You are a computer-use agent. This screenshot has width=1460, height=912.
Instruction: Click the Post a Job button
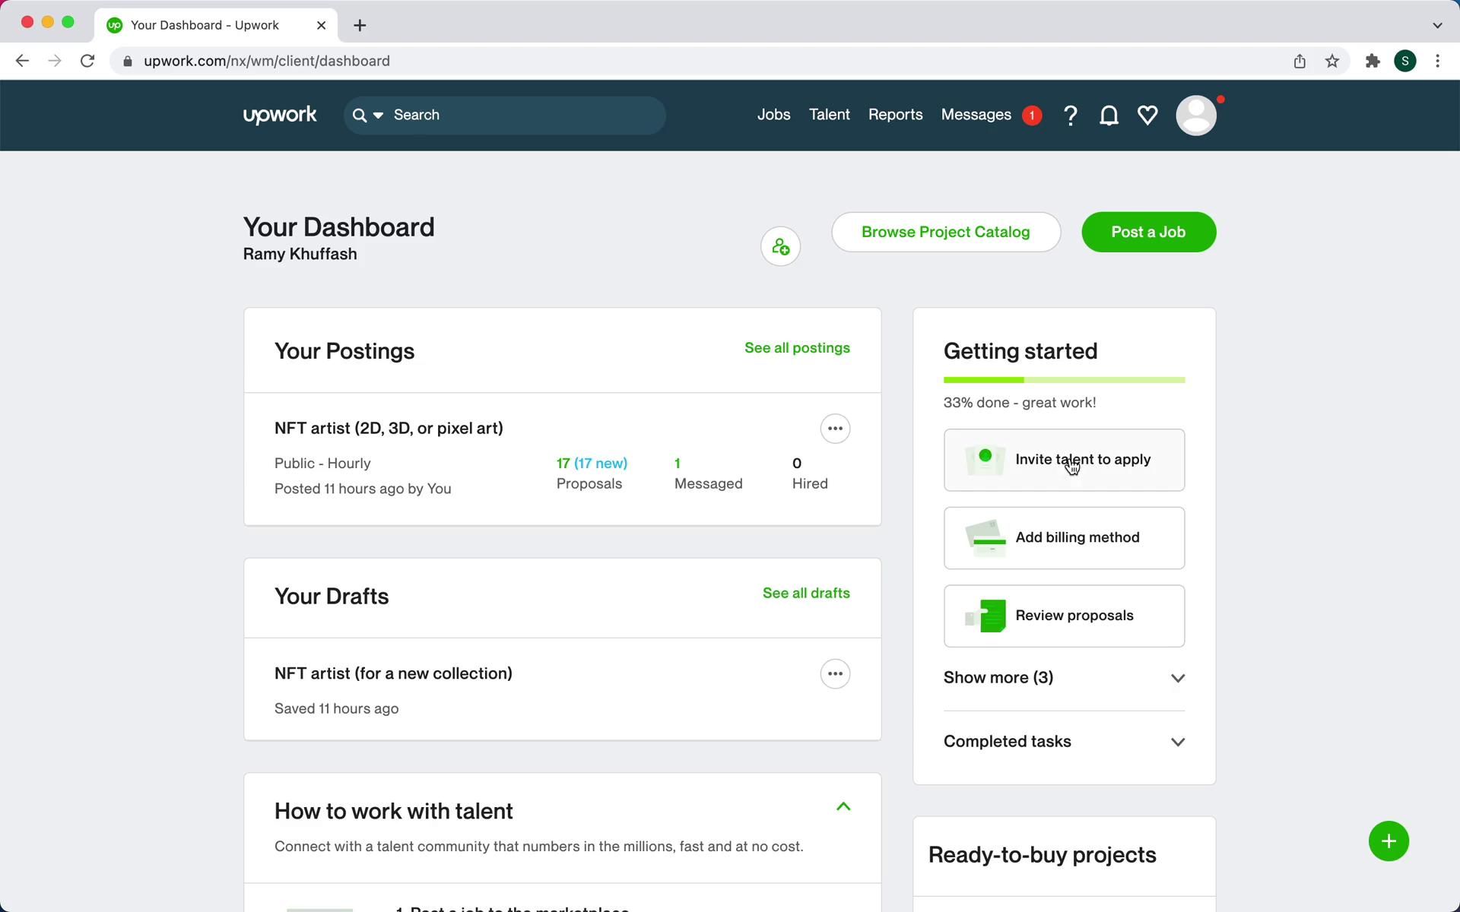1148,232
